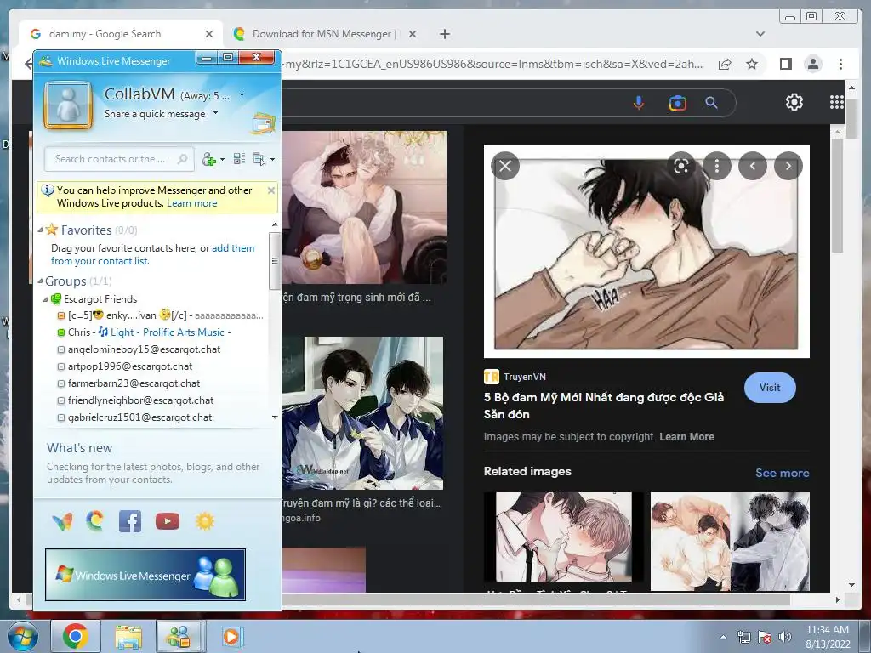The height and width of the screenshot is (653, 871).
Task: Open the copyright Learn More link
Action: coord(686,437)
